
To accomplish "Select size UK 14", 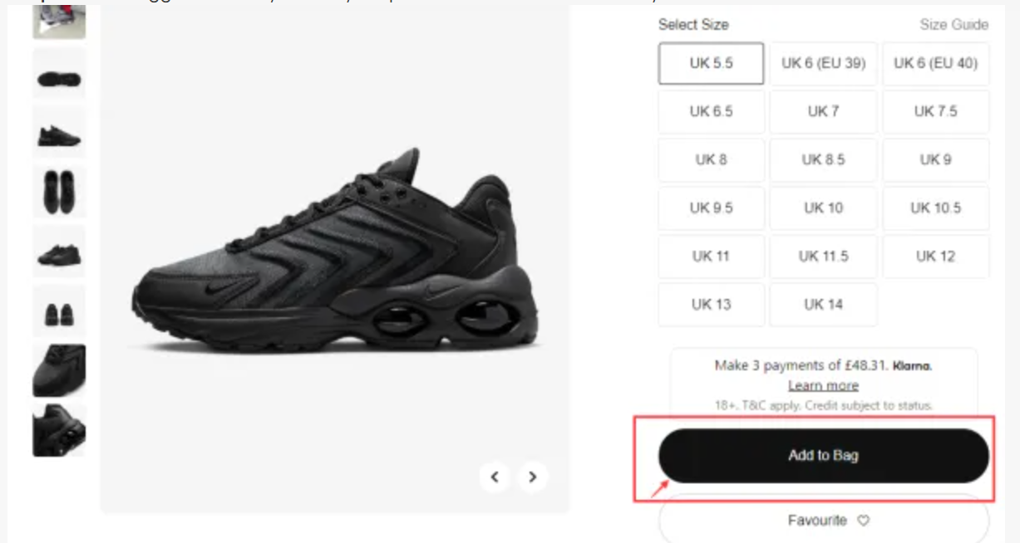I will tap(823, 305).
